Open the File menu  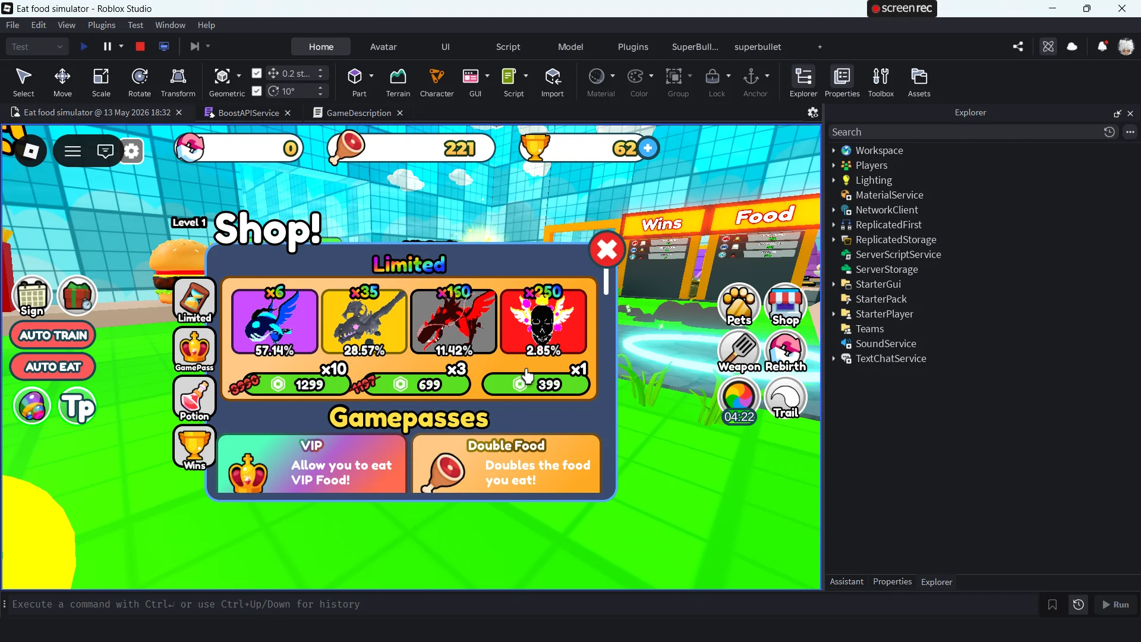pos(12,25)
